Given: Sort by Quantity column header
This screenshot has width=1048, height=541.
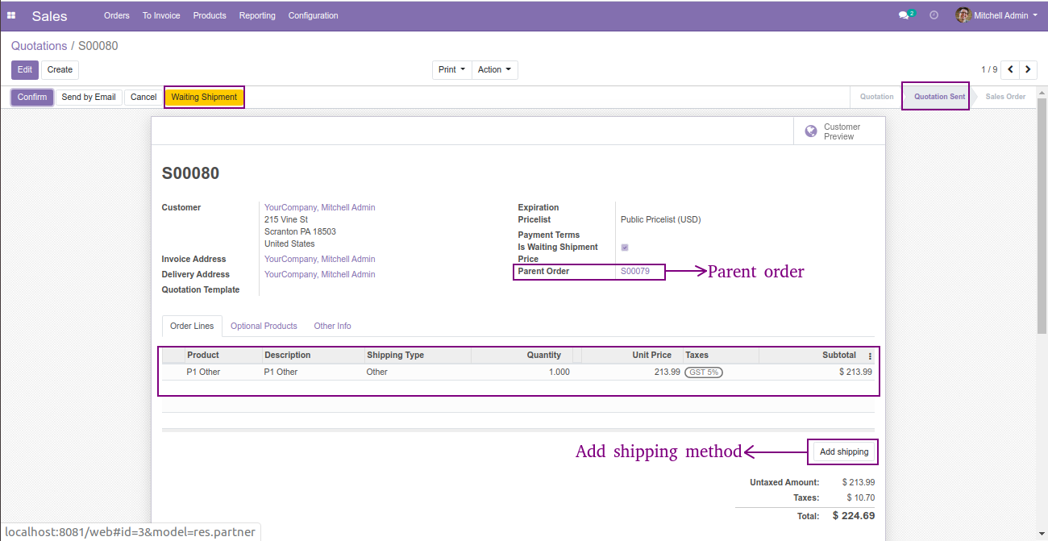Looking at the screenshot, I should 522,355.
